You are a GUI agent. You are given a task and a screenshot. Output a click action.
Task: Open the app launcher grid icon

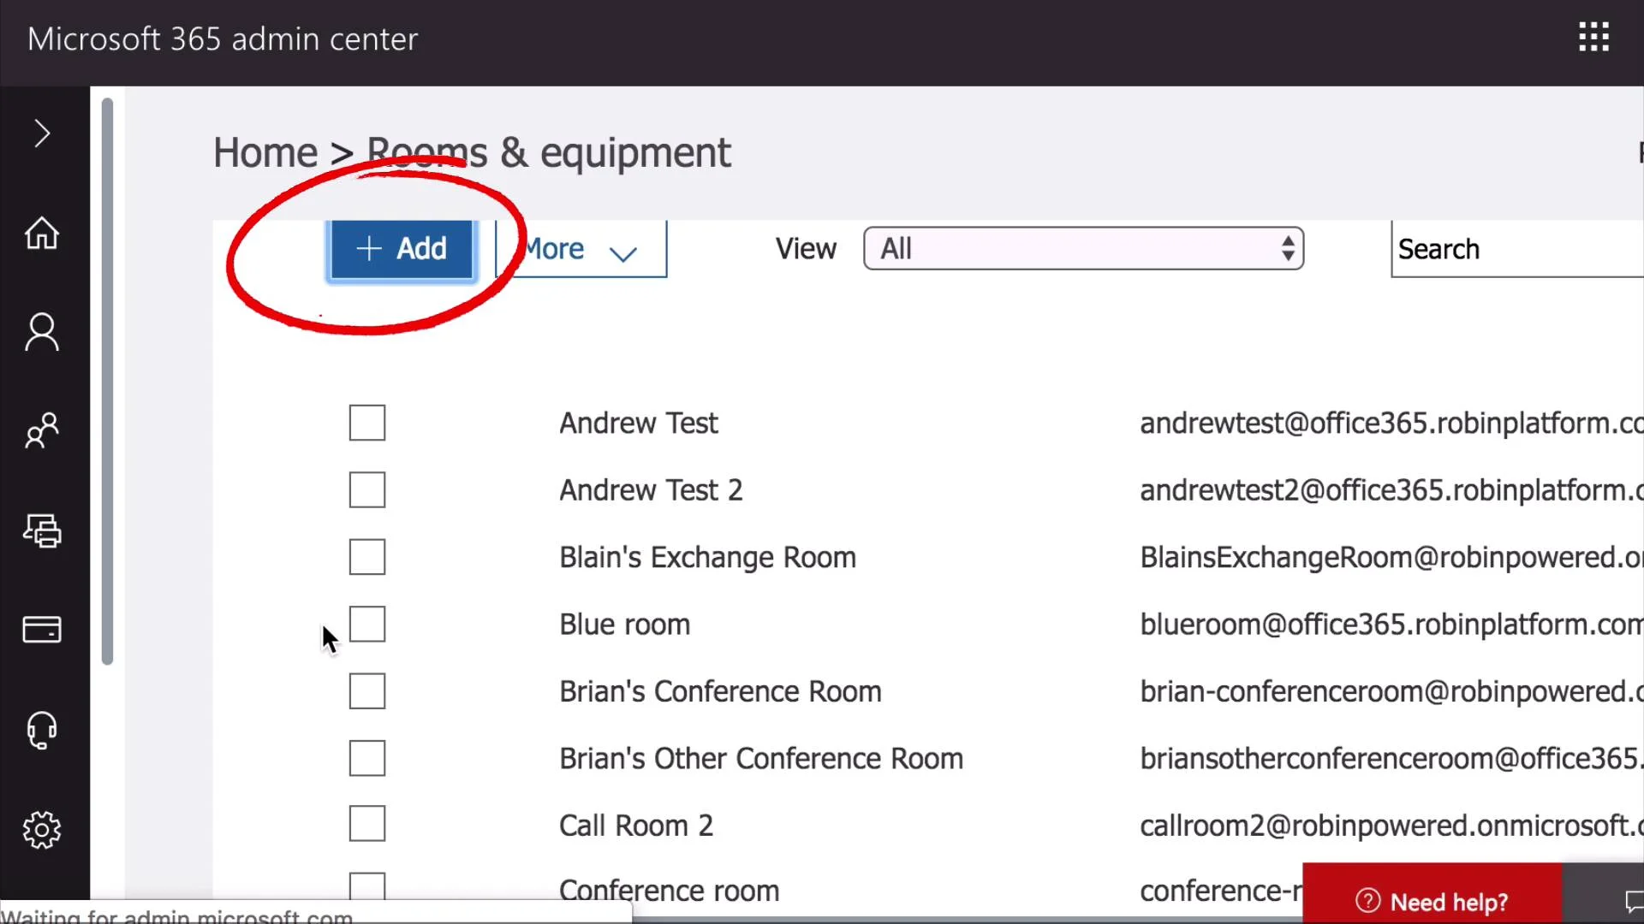(1594, 38)
